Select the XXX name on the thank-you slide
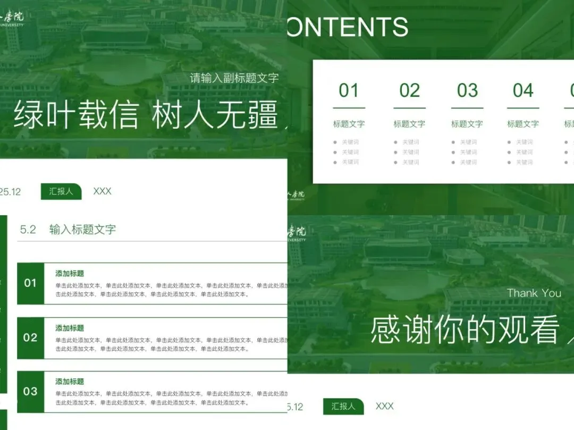574x430 pixels. click(385, 406)
